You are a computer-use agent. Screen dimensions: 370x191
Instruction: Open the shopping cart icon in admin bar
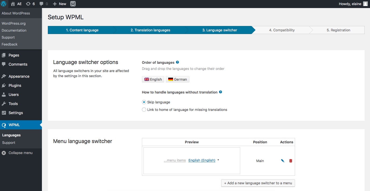click(73, 4)
